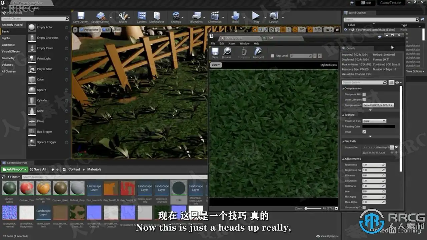Open the Edit menu in texture editor

[222, 44]
